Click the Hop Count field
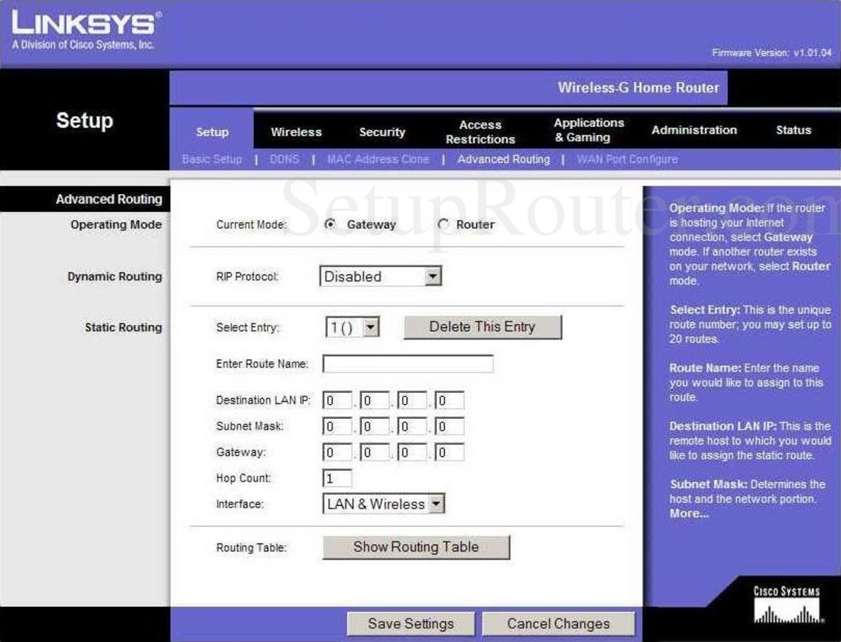 tap(337, 478)
